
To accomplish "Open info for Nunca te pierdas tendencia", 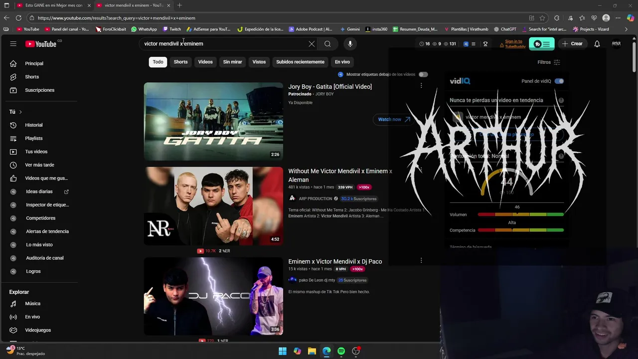I will [x=561, y=100].
